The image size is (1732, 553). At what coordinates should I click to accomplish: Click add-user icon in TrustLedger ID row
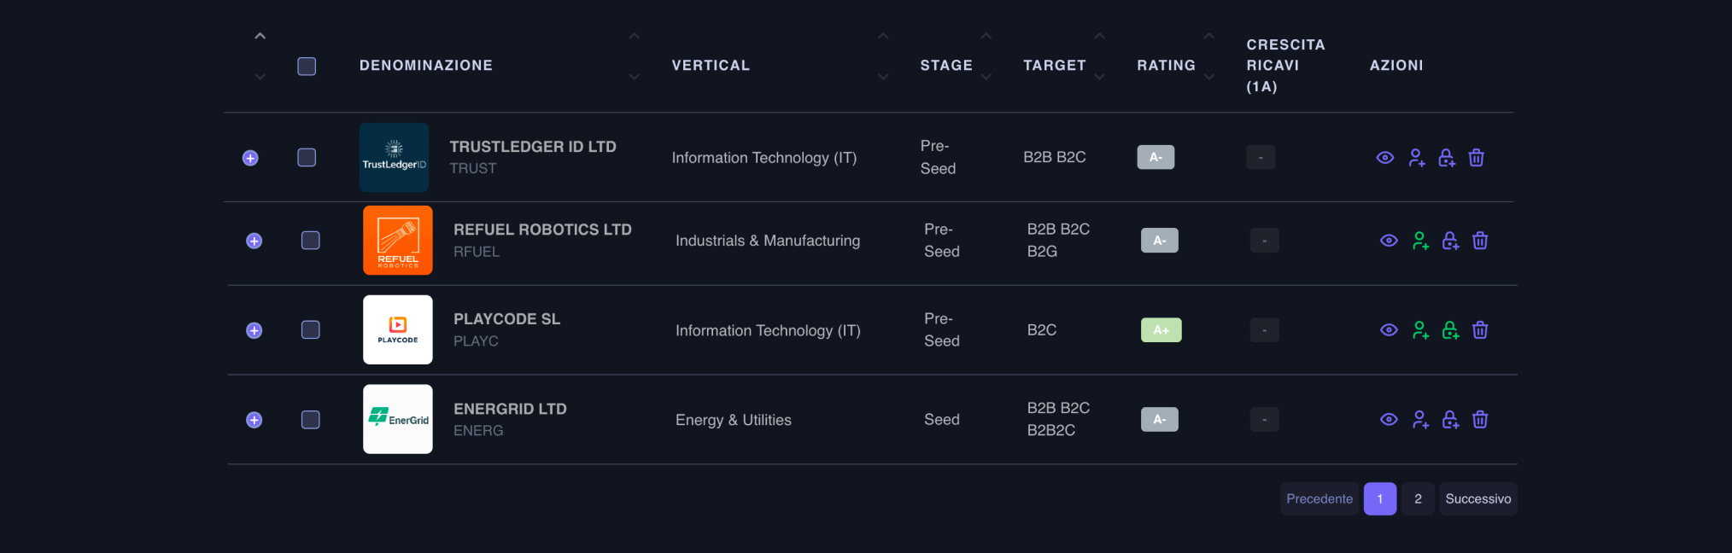point(1417,158)
